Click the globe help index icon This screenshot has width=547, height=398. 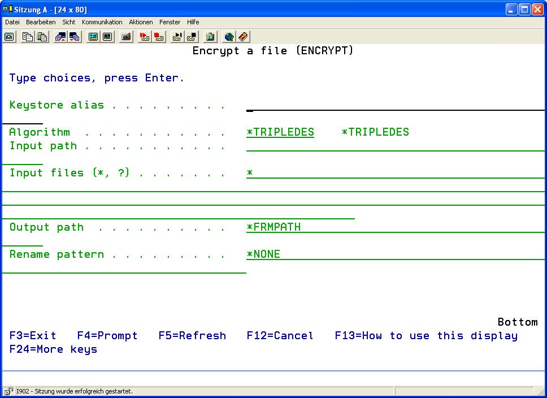click(229, 37)
